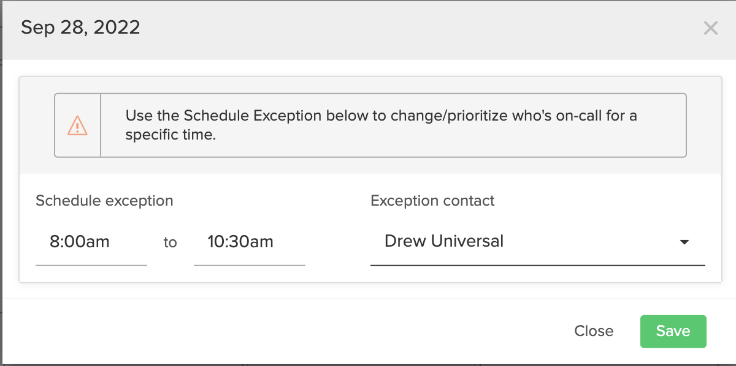The height and width of the screenshot is (366, 736).
Task: Click the underline below Drew Universal
Action: pyautogui.click(x=538, y=265)
